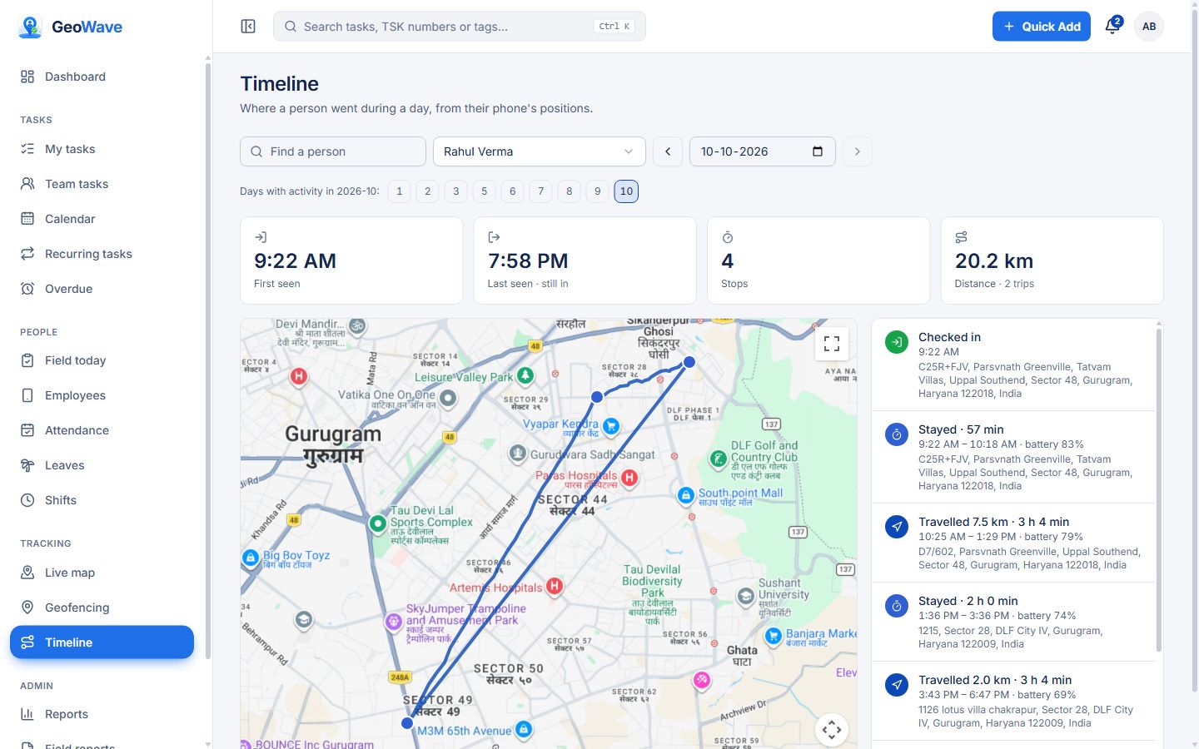Open the Dashboard page
The image size is (1199, 749).
click(102, 77)
